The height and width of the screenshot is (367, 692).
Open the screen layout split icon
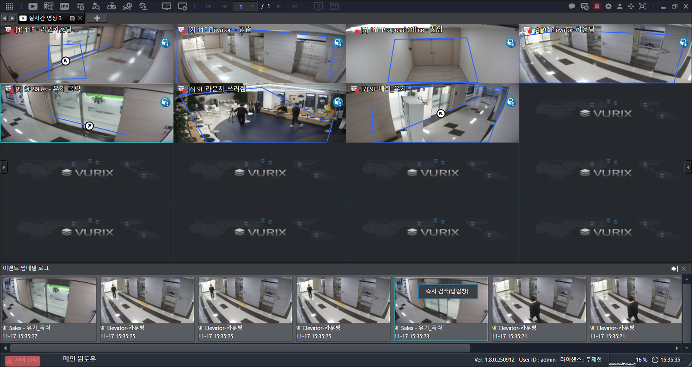[x=167, y=6]
